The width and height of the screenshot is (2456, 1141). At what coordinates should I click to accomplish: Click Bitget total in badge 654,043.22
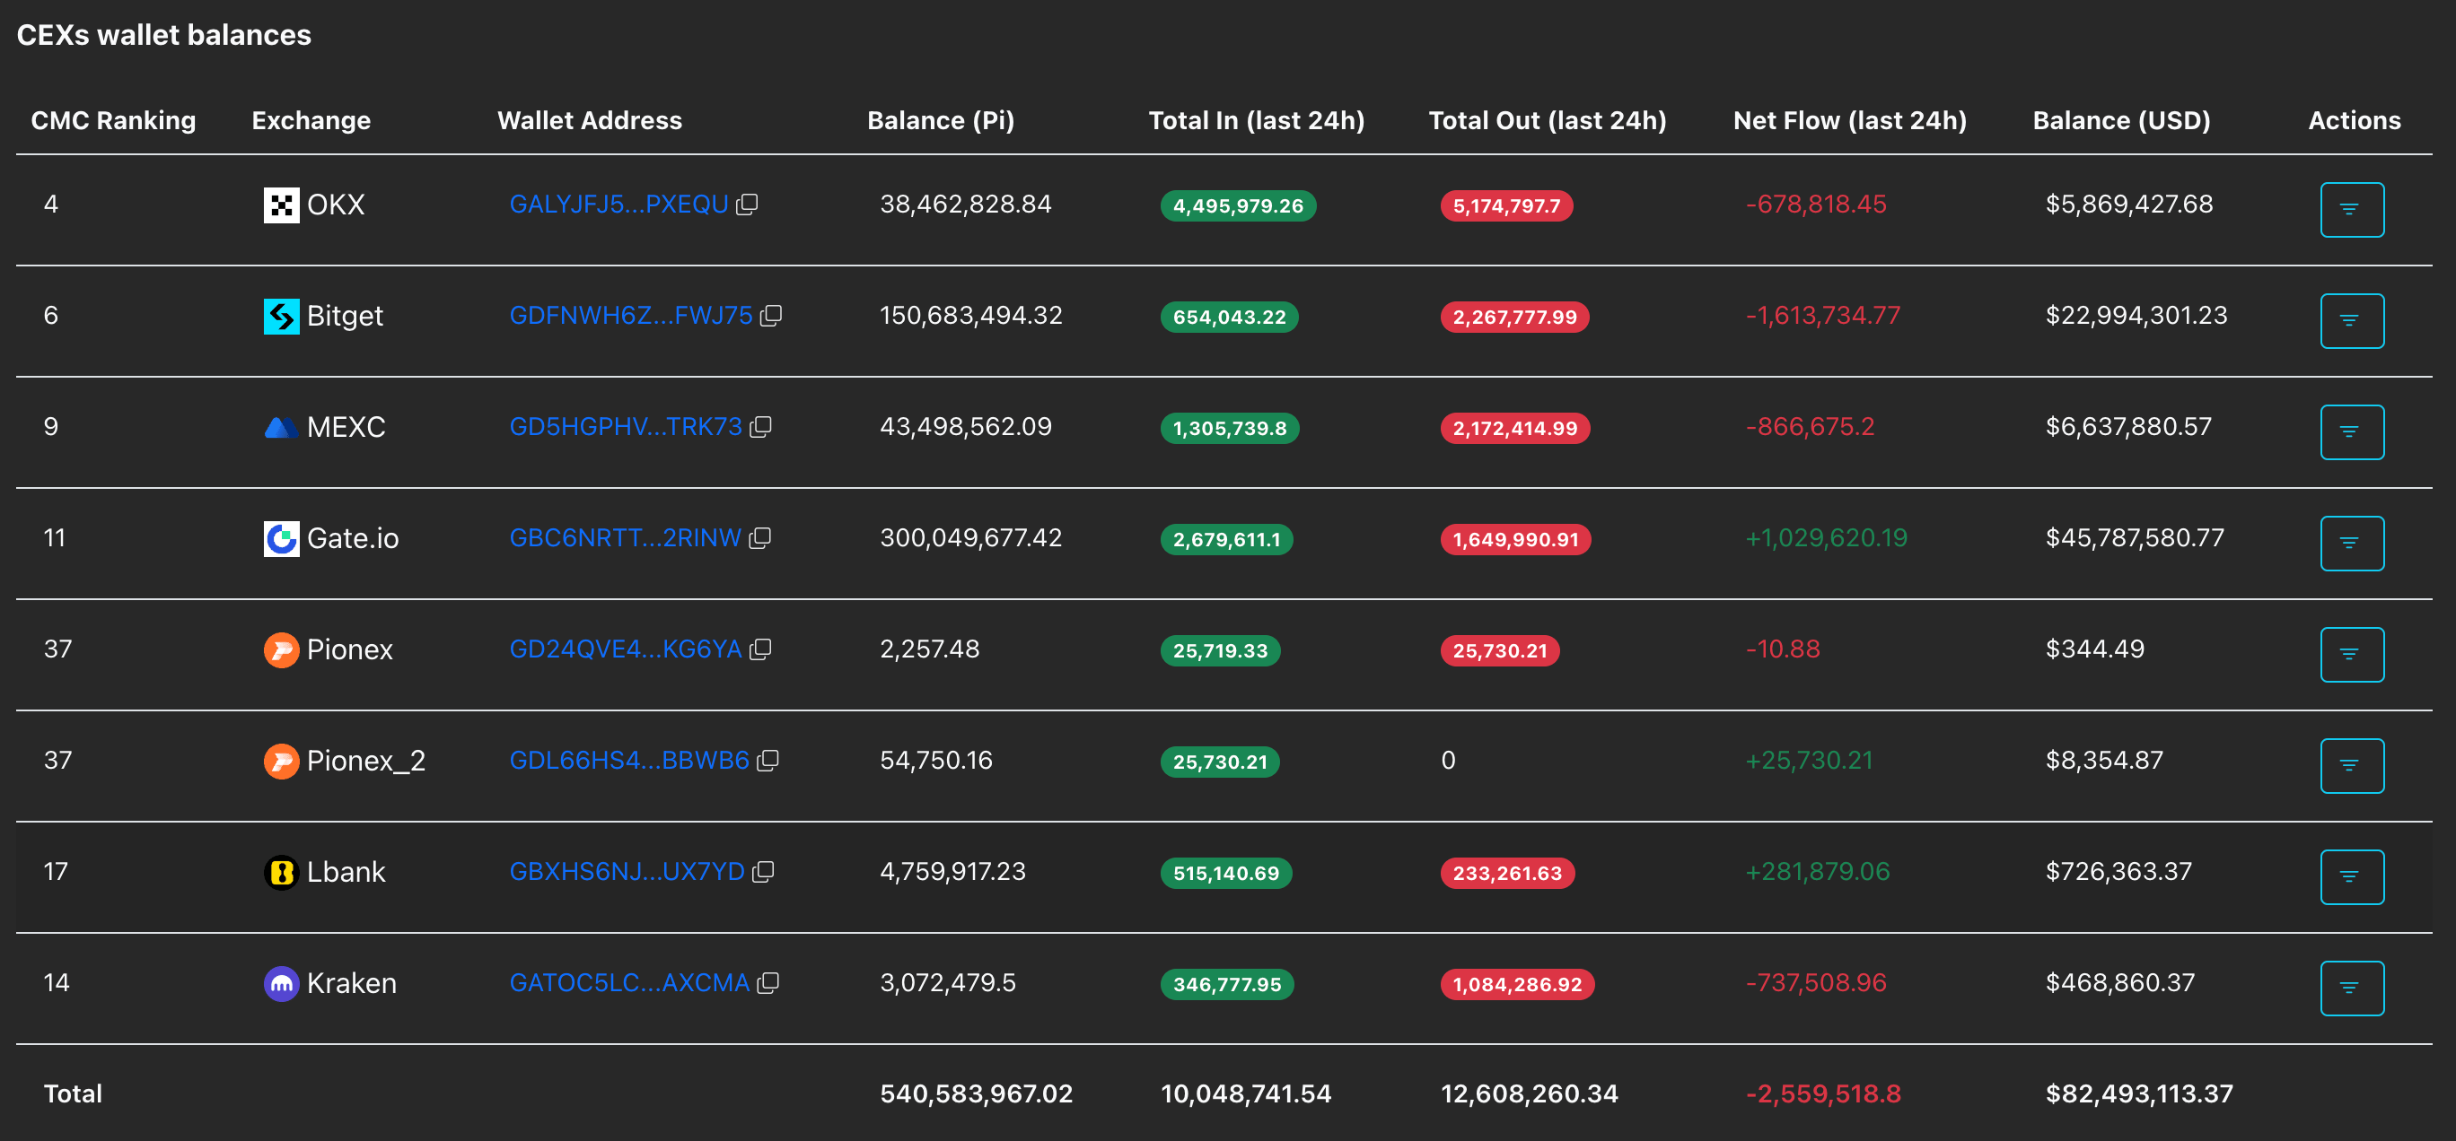click(x=1229, y=318)
